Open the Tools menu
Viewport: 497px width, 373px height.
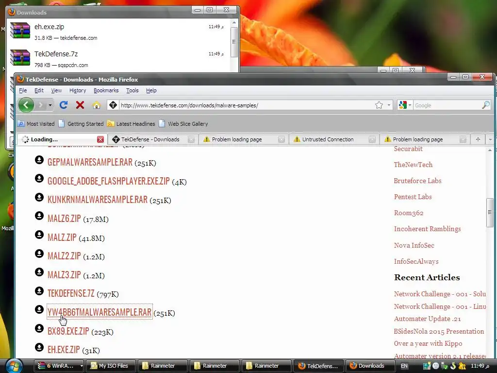[132, 90]
